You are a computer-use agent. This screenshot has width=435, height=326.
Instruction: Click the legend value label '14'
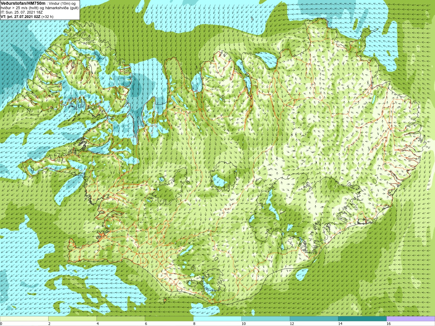pos(341,324)
